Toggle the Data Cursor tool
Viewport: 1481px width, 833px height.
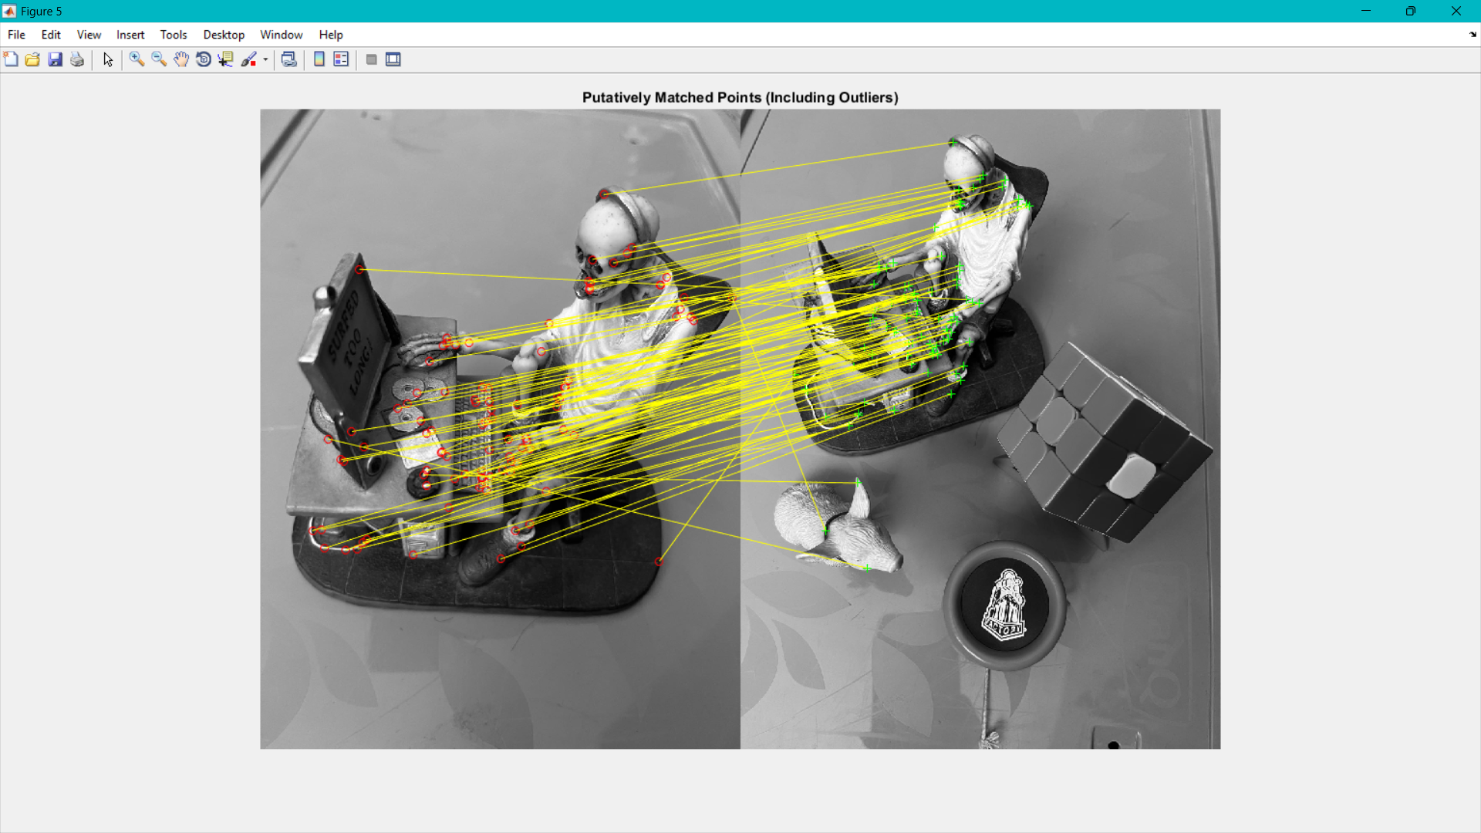(x=225, y=59)
